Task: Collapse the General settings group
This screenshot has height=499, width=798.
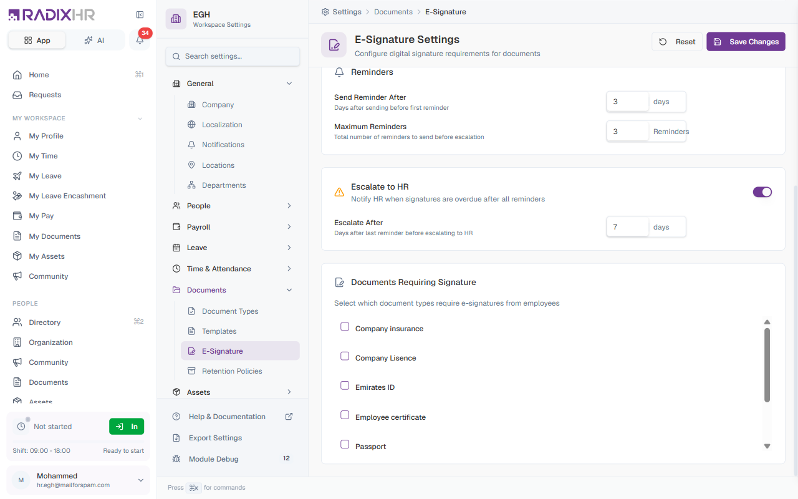Action: click(x=289, y=84)
